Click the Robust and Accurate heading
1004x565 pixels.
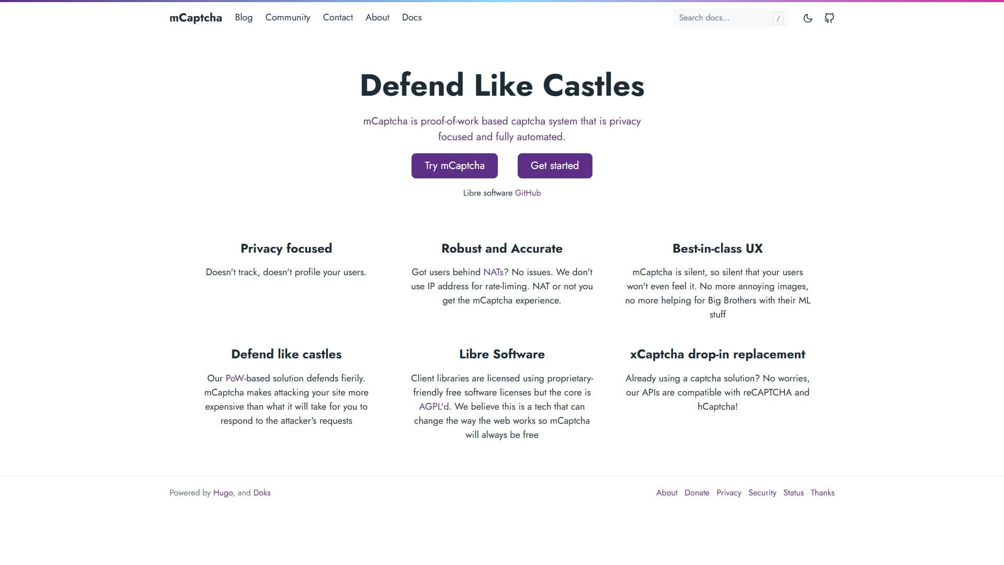[x=502, y=248]
